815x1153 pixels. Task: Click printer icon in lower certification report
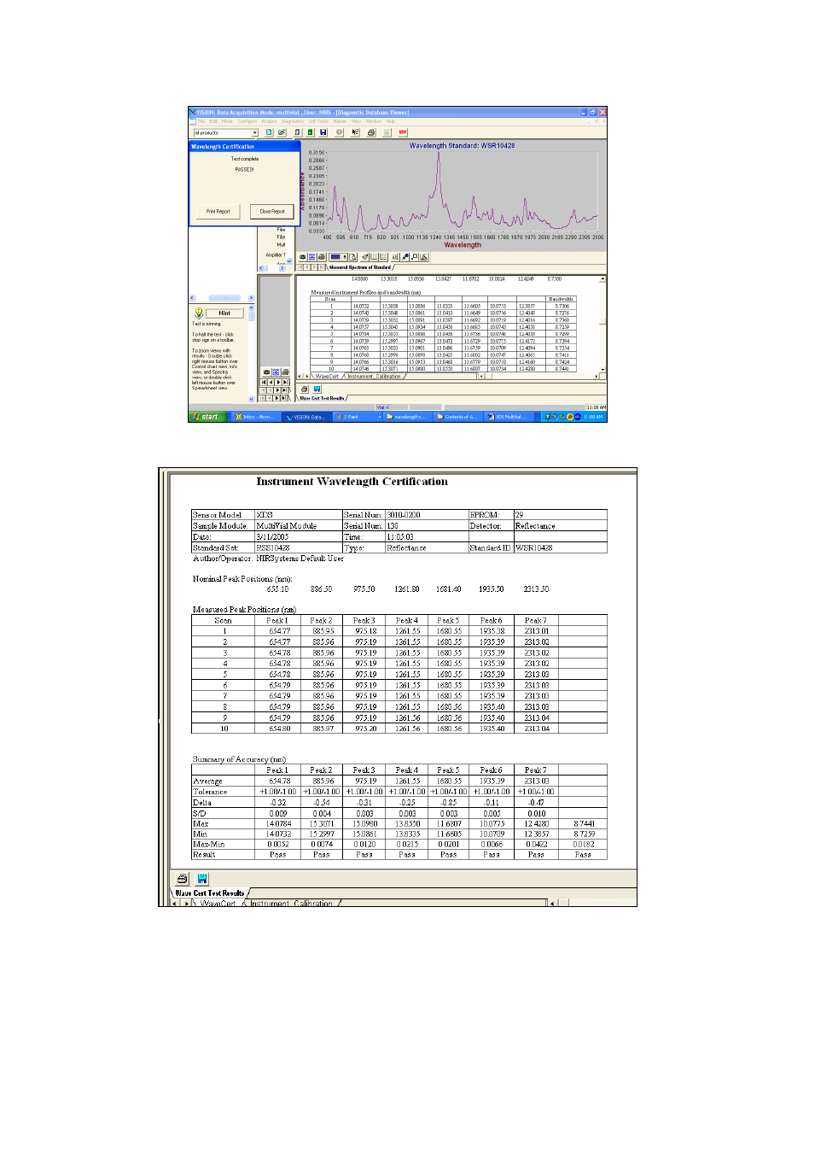(183, 879)
